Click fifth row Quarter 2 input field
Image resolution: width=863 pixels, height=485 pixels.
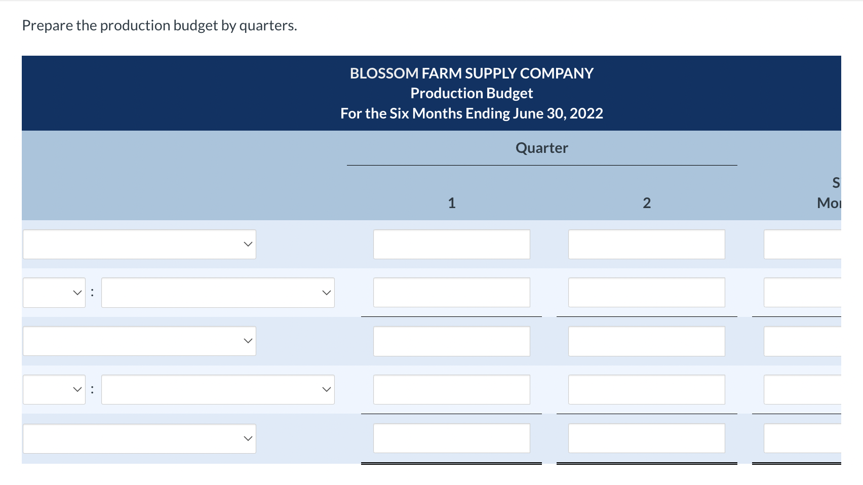coord(646,438)
